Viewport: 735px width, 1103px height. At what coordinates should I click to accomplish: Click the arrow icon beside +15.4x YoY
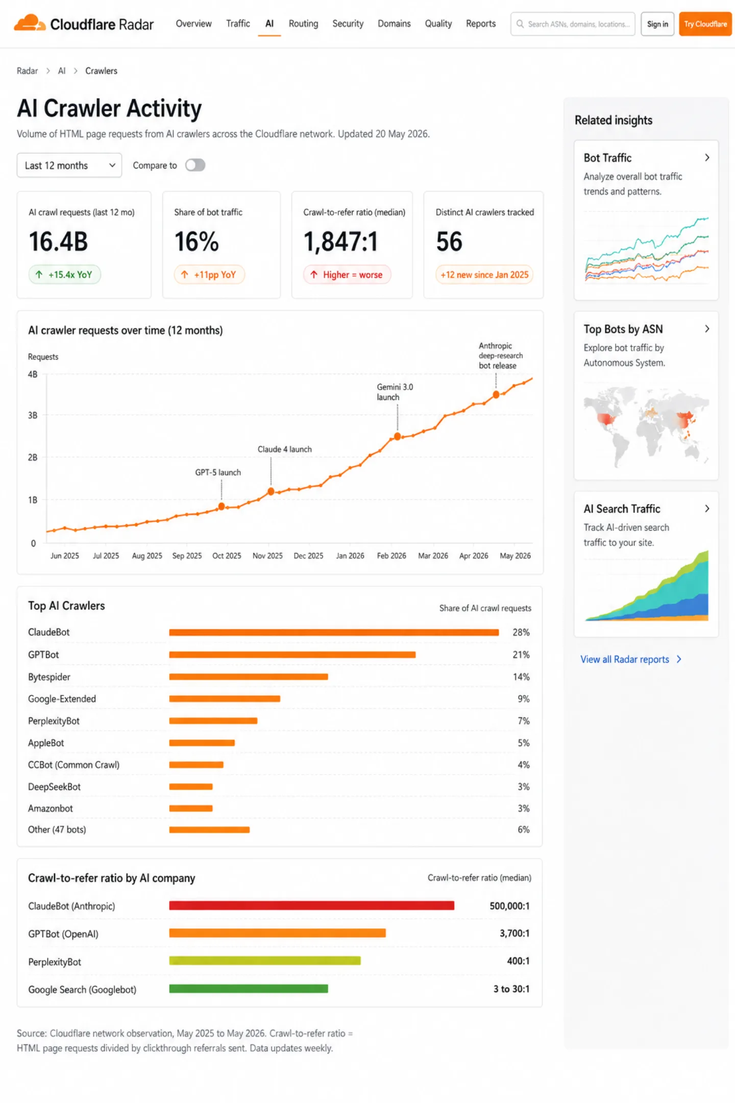pyautogui.click(x=39, y=274)
